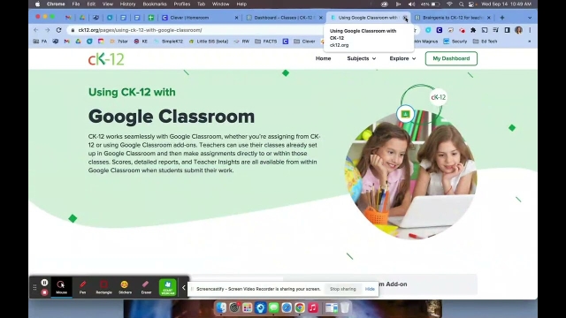Hide the screen sharing notification
The image size is (566, 318).
click(370, 289)
